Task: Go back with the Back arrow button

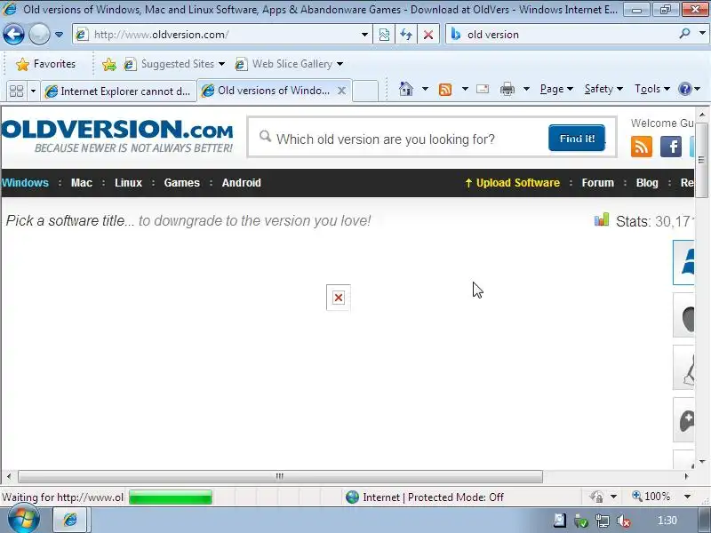Action: 13,34
